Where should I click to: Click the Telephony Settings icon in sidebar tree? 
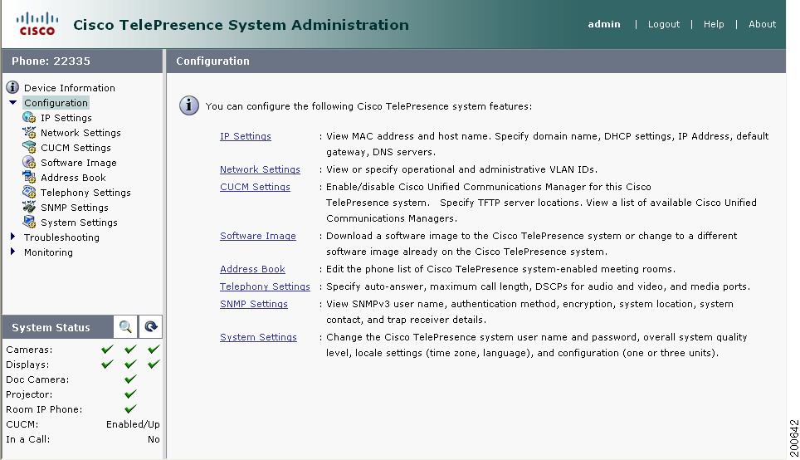point(29,192)
